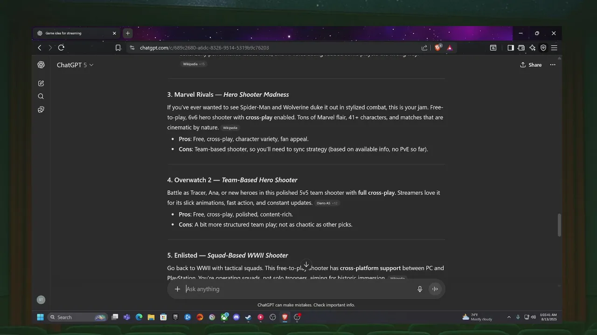597x335 pixels.
Task: Open the Xbox app from the taskbar
Action: point(224,317)
